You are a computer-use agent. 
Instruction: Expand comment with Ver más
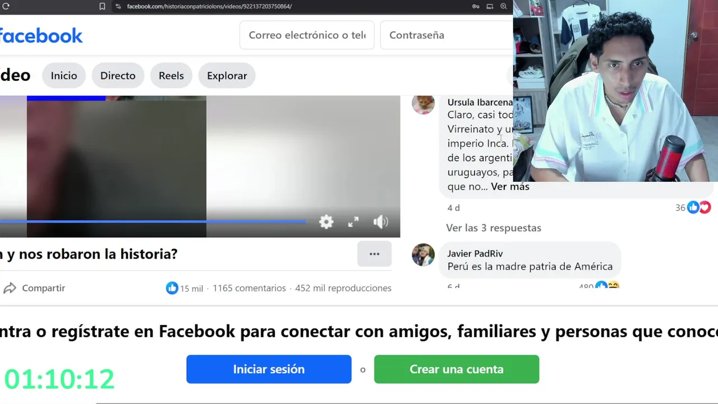click(510, 186)
